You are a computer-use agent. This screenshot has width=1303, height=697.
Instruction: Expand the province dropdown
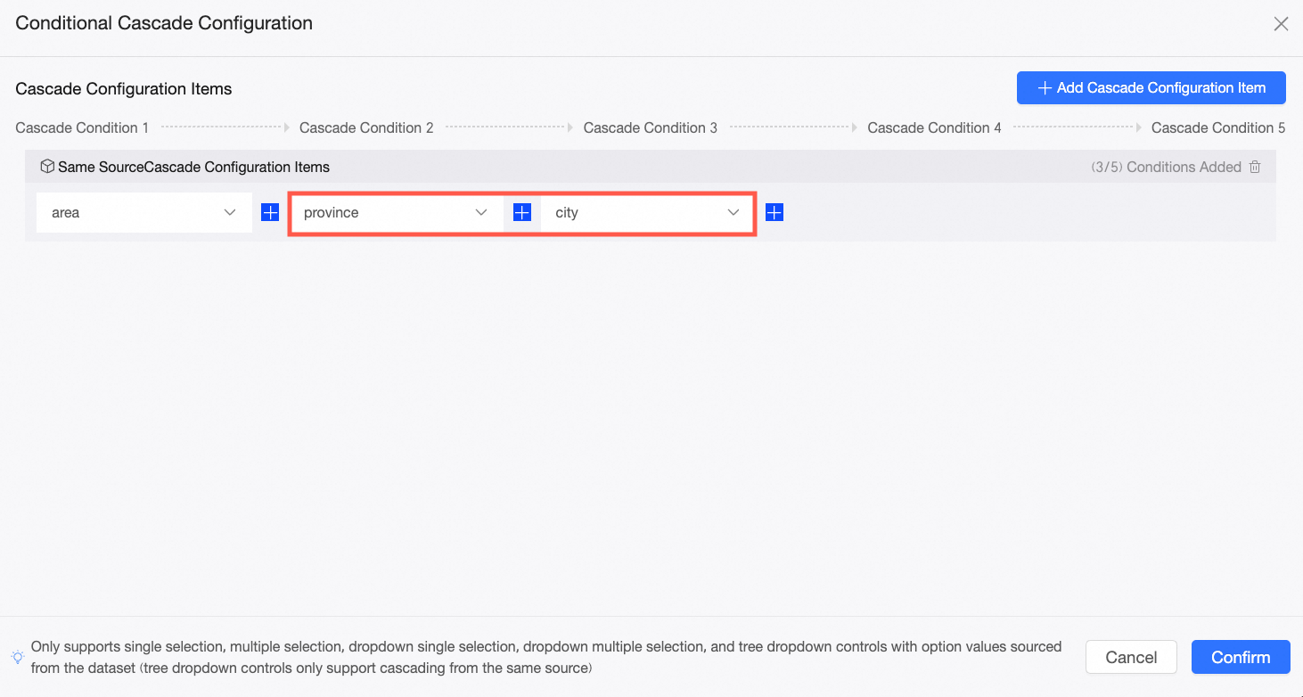pos(396,213)
